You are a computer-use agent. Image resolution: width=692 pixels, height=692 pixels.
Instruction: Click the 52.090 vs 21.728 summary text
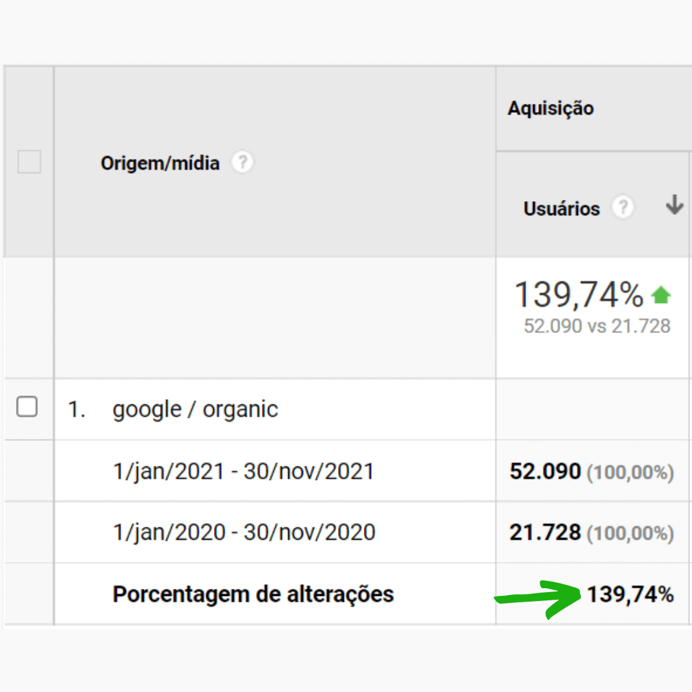coord(597,326)
